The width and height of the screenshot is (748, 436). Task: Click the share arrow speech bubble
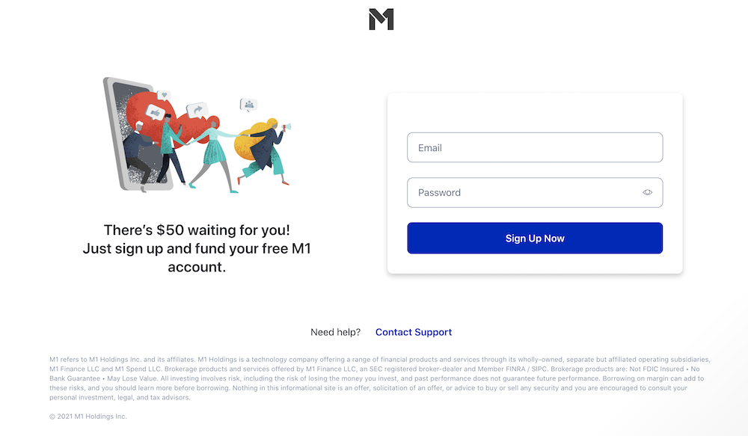point(197,110)
